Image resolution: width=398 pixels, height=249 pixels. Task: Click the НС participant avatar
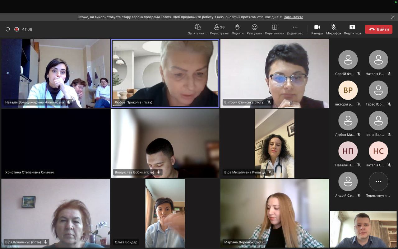click(378, 151)
